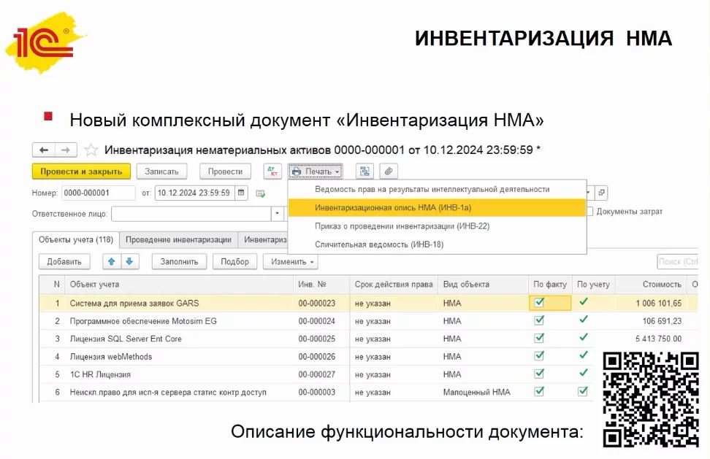The height and width of the screenshot is (459, 710).
Task: Check По учету for the webMethods license row
Action: 583,356
